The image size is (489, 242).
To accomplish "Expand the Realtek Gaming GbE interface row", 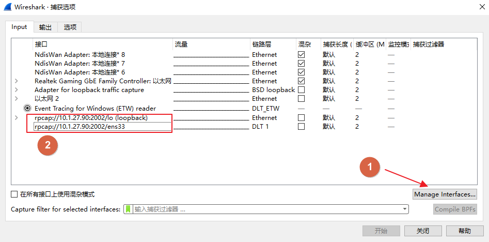I will [x=17, y=81].
